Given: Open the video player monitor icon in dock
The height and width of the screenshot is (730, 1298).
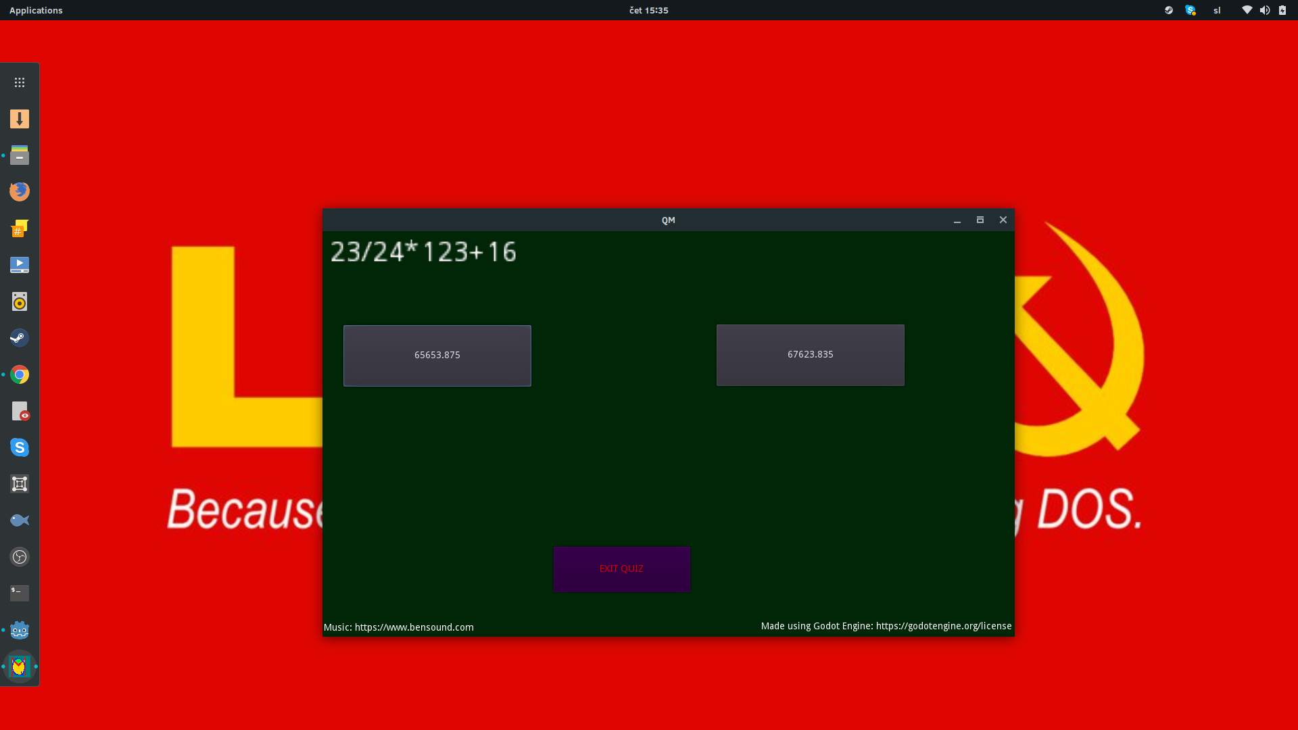Looking at the screenshot, I should (20, 265).
